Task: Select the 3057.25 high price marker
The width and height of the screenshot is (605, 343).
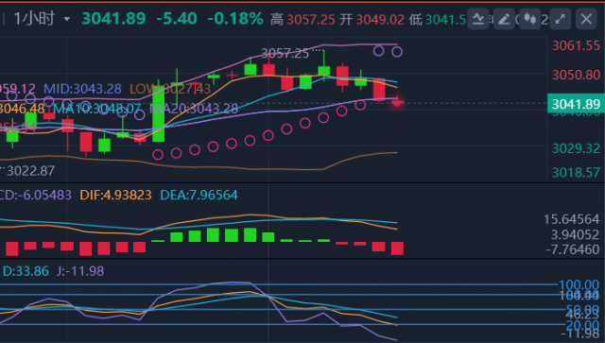Action: tap(285, 53)
